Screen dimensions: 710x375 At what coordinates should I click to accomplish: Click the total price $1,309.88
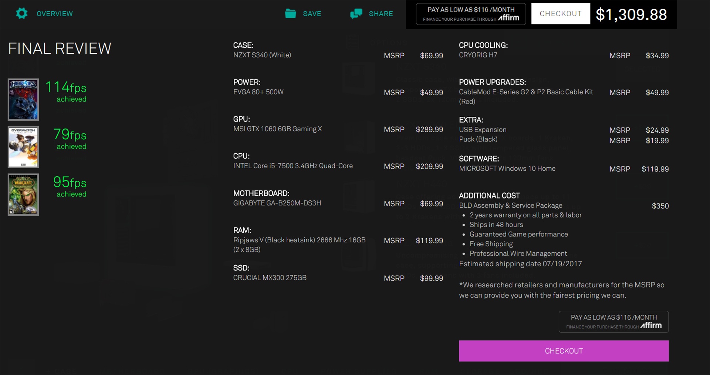click(631, 14)
